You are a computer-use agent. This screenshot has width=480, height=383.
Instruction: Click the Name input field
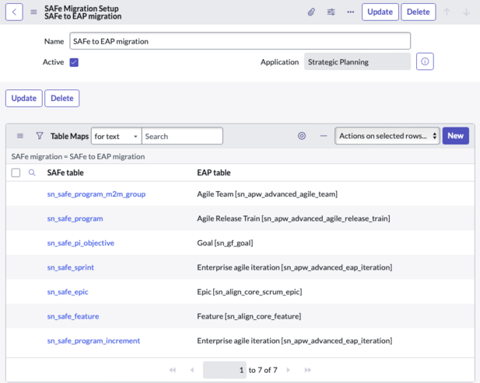[240, 41]
